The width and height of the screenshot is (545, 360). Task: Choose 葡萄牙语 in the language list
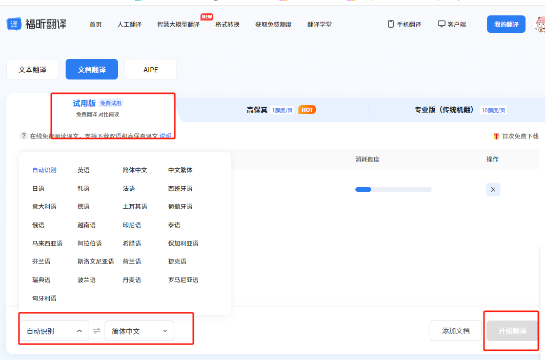coord(180,207)
